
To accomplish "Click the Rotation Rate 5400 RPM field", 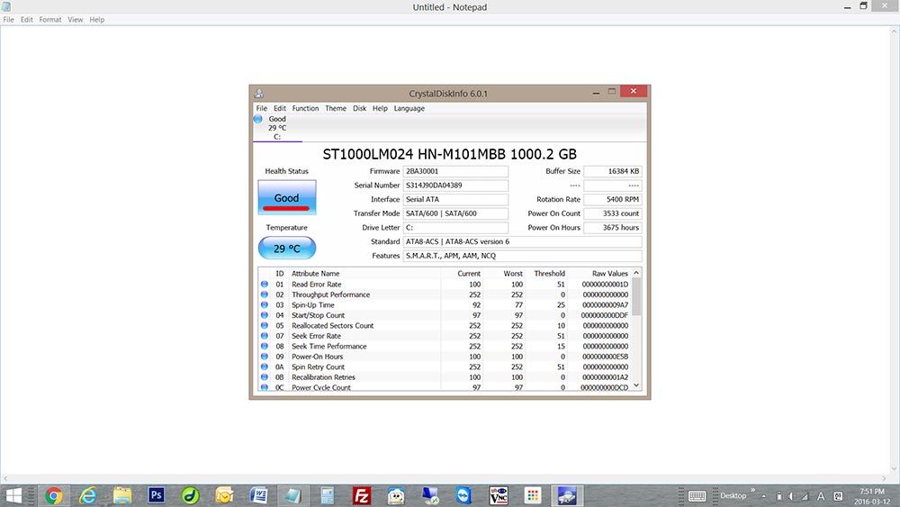I will pos(612,199).
